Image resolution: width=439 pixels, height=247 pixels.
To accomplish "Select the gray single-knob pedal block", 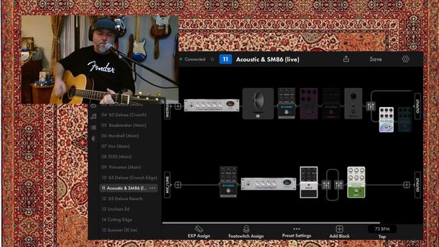I will tap(353, 104).
